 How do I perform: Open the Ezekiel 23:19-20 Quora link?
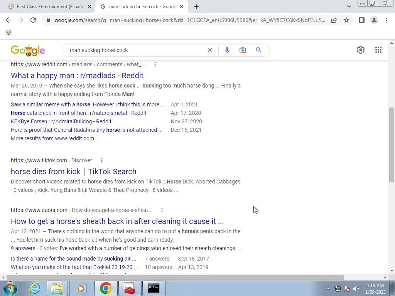(x=74, y=267)
